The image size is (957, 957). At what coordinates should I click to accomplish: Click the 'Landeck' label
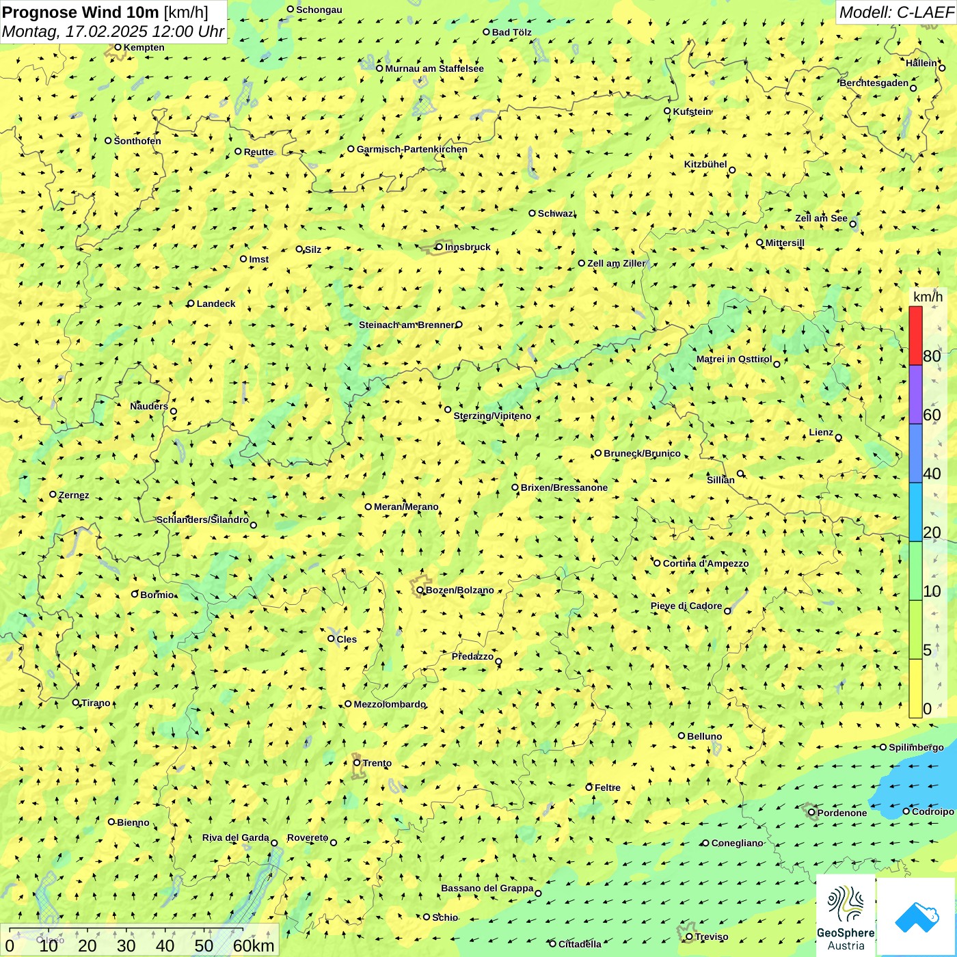click(x=216, y=304)
